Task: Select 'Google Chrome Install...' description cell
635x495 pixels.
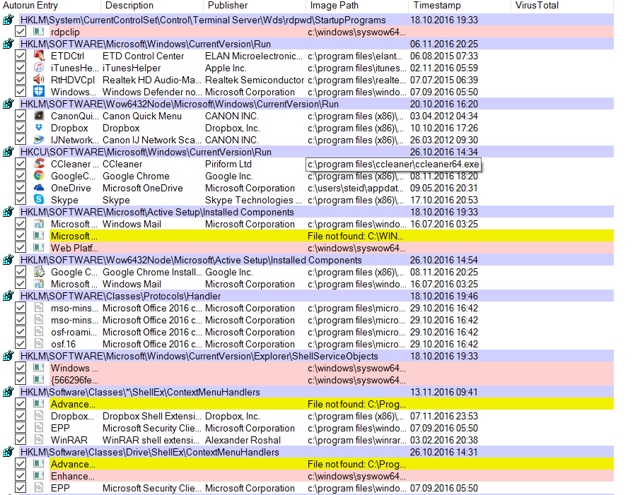Action: pyautogui.click(x=152, y=272)
